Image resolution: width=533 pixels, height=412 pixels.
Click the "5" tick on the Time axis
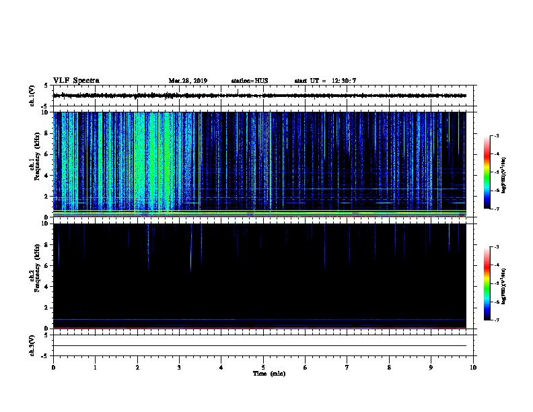coord(263,367)
